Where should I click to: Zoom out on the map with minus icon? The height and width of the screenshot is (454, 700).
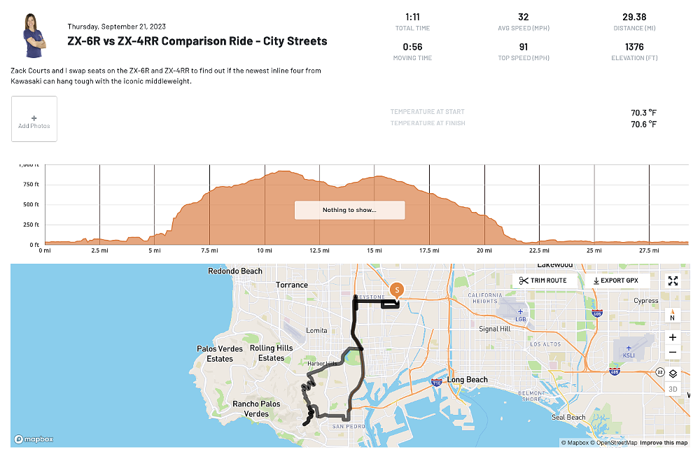tap(672, 352)
